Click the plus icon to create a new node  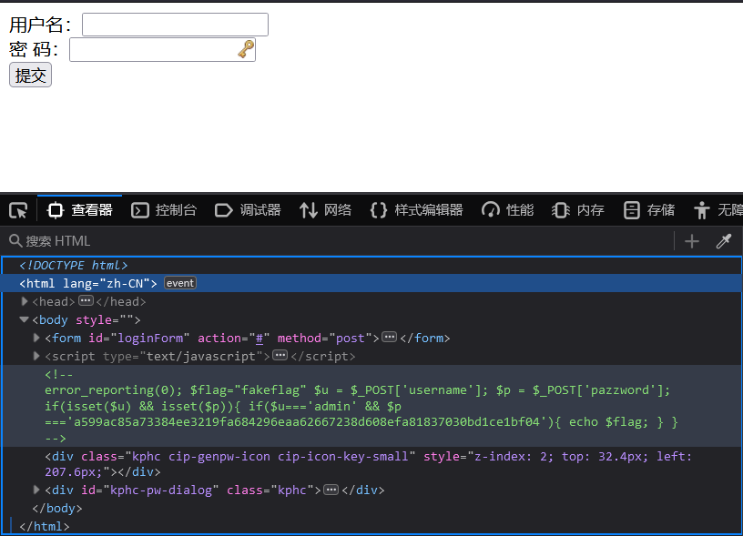[x=692, y=241]
